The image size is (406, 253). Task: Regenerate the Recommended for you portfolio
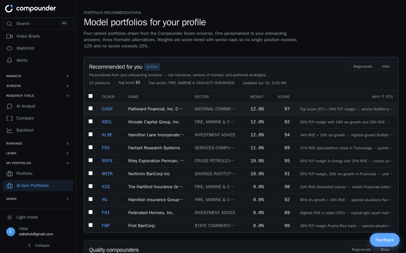[363, 66]
